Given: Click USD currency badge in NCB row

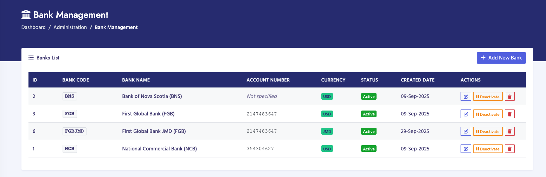Looking at the screenshot, I should 327,149.
